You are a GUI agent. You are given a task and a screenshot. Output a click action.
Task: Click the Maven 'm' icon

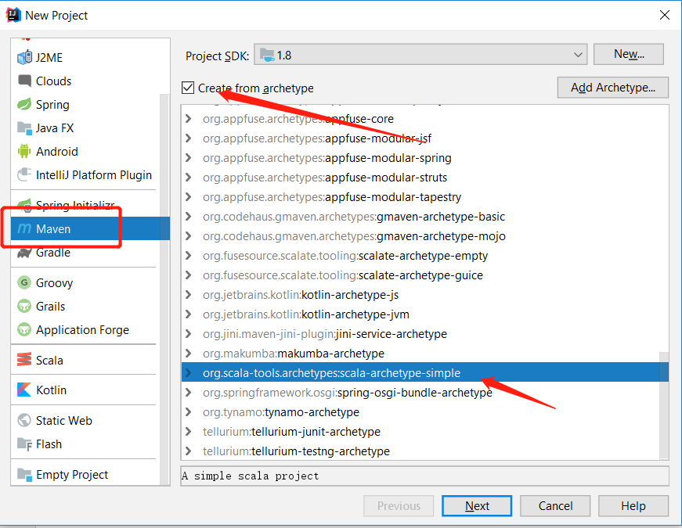click(x=24, y=228)
